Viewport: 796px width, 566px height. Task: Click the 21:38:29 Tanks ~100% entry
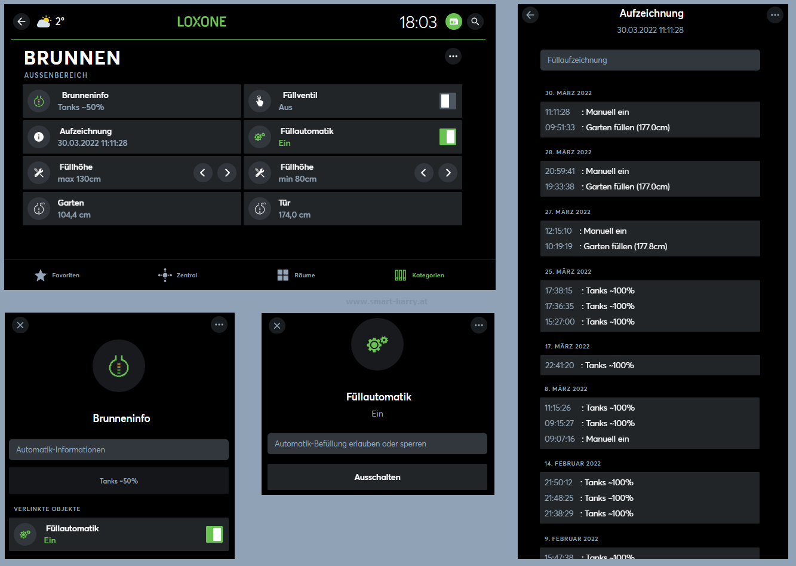pos(650,513)
